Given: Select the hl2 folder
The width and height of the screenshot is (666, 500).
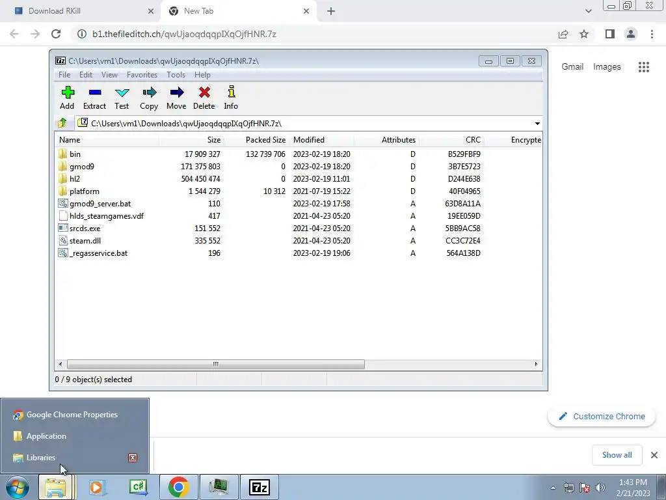Looking at the screenshot, I should (74, 178).
